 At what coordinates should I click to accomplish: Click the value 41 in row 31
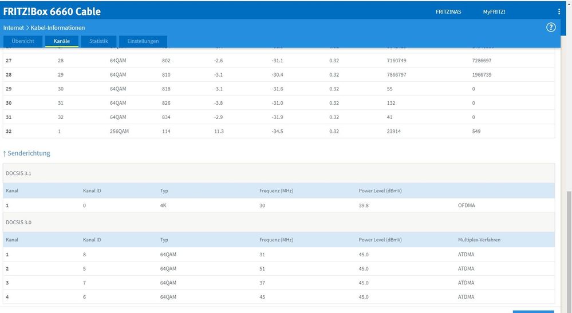(x=390, y=117)
